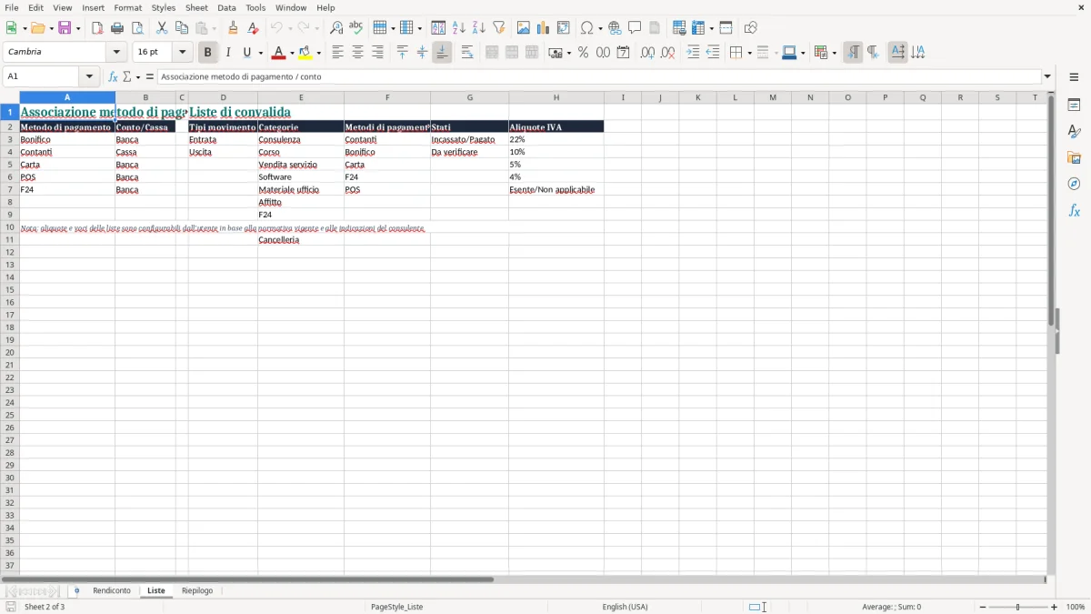Screen dimensions: 1091x614
Task: Run the Spelling check
Action: coord(356,28)
